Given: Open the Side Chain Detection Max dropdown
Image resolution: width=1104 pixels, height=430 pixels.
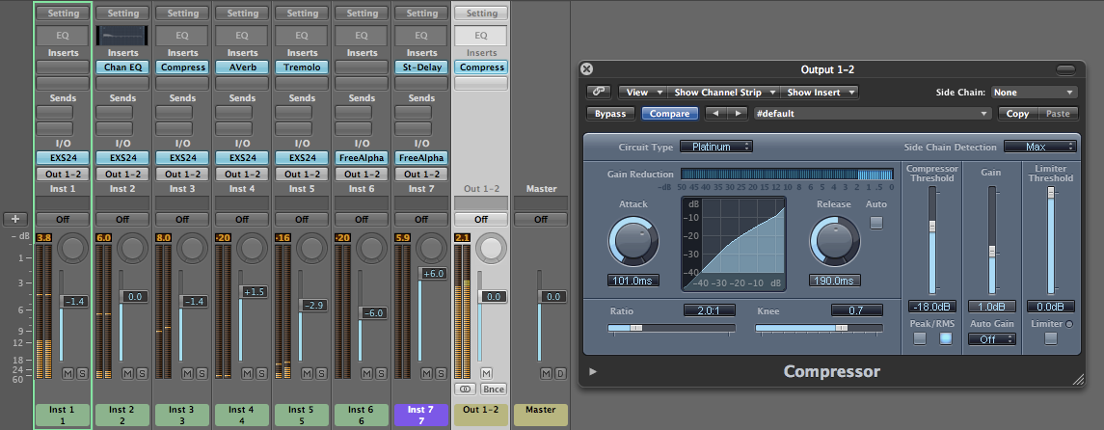Looking at the screenshot, I should [x=1040, y=148].
